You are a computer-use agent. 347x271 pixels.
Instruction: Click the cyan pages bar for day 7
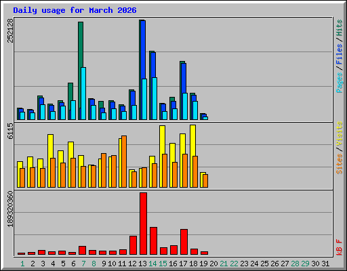point(83,93)
